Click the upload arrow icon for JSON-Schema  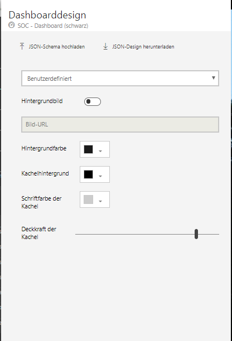pyautogui.click(x=22, y=46)
